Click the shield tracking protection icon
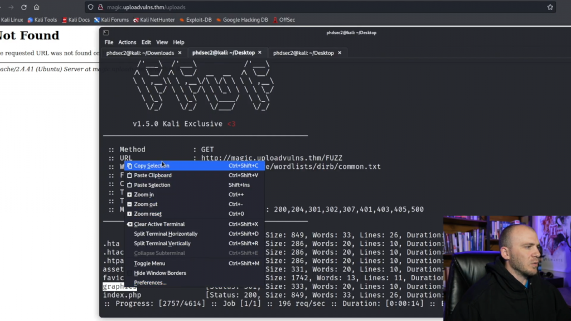Screen dimensions: 571x321 click(x=91, y=7)
